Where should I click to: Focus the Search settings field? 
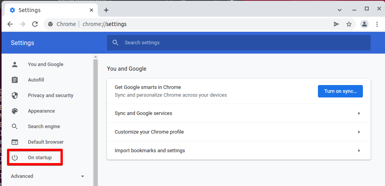239,43
